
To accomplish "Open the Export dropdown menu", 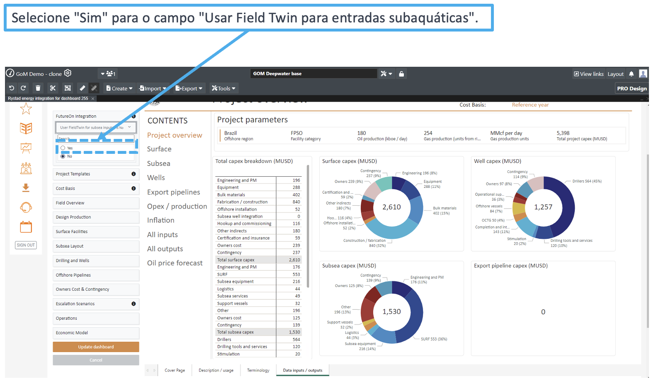I will pos(189,88).
